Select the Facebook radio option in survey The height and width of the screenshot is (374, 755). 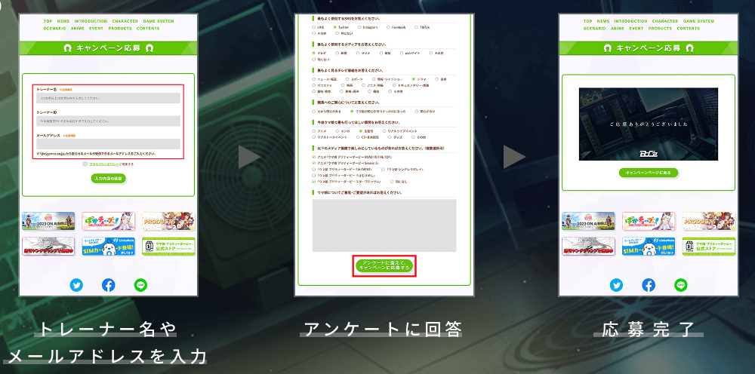click(x=389, y=27)
